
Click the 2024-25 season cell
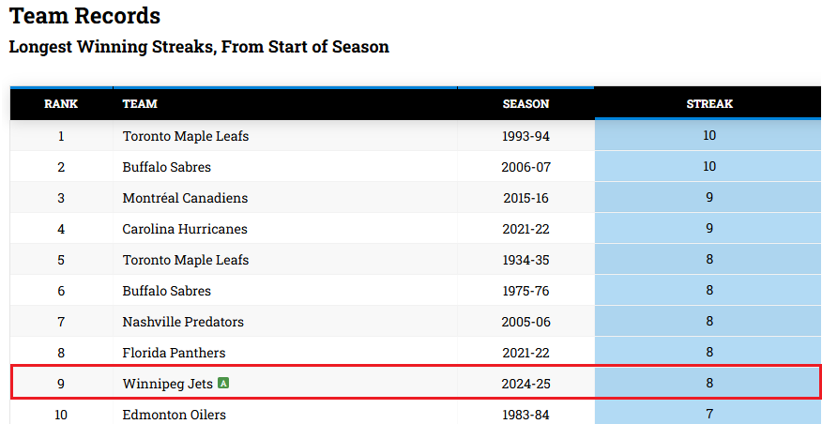tap(525, 384)
